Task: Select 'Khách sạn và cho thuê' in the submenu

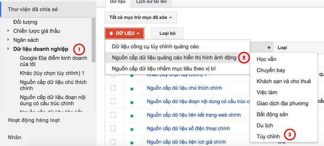Action: coord(283,81)
